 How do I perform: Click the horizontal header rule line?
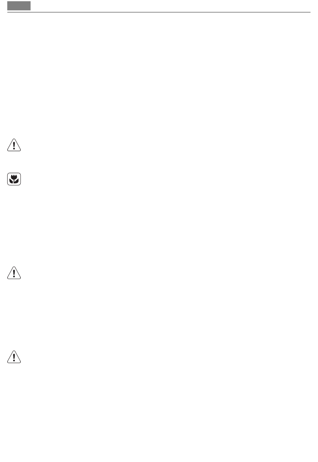click(x=159, y=12)
